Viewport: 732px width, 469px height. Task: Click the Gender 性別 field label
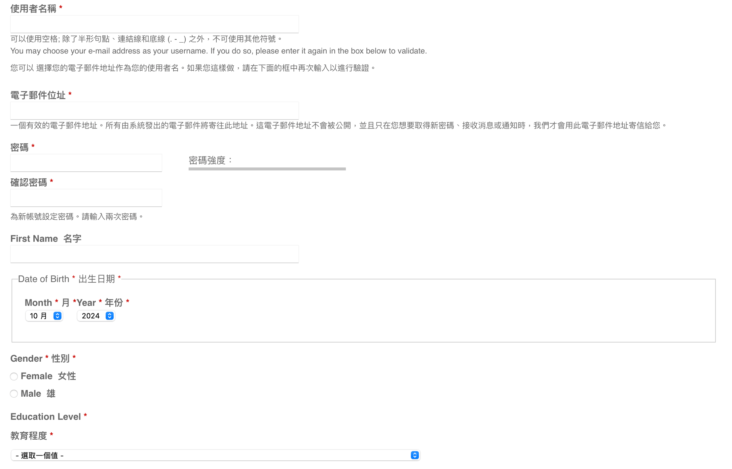click(40, 359)
